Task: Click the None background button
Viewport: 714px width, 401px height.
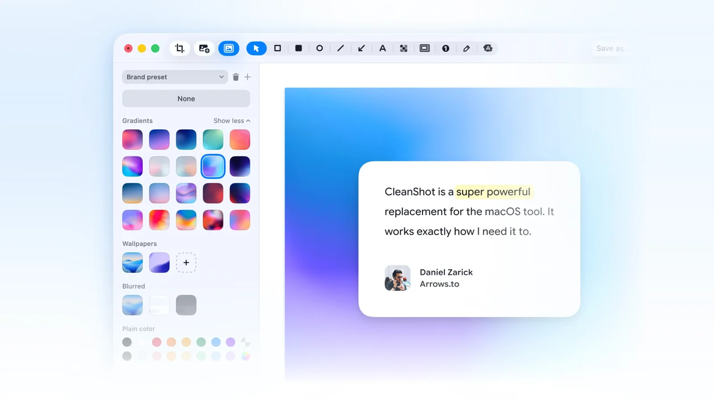Action: point(186,98)
